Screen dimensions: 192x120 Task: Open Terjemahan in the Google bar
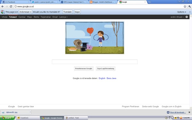coord(46,17)
